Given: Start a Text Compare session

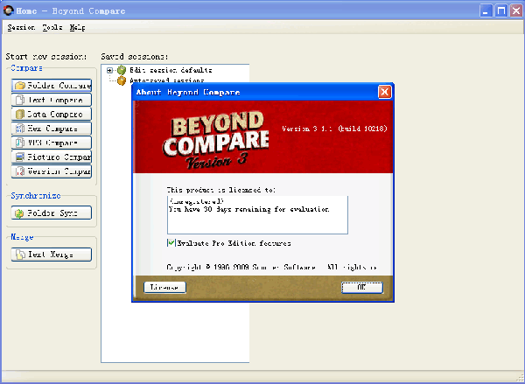Looking at the screenshot, I should pyautogui.click(x=52, y=100).
